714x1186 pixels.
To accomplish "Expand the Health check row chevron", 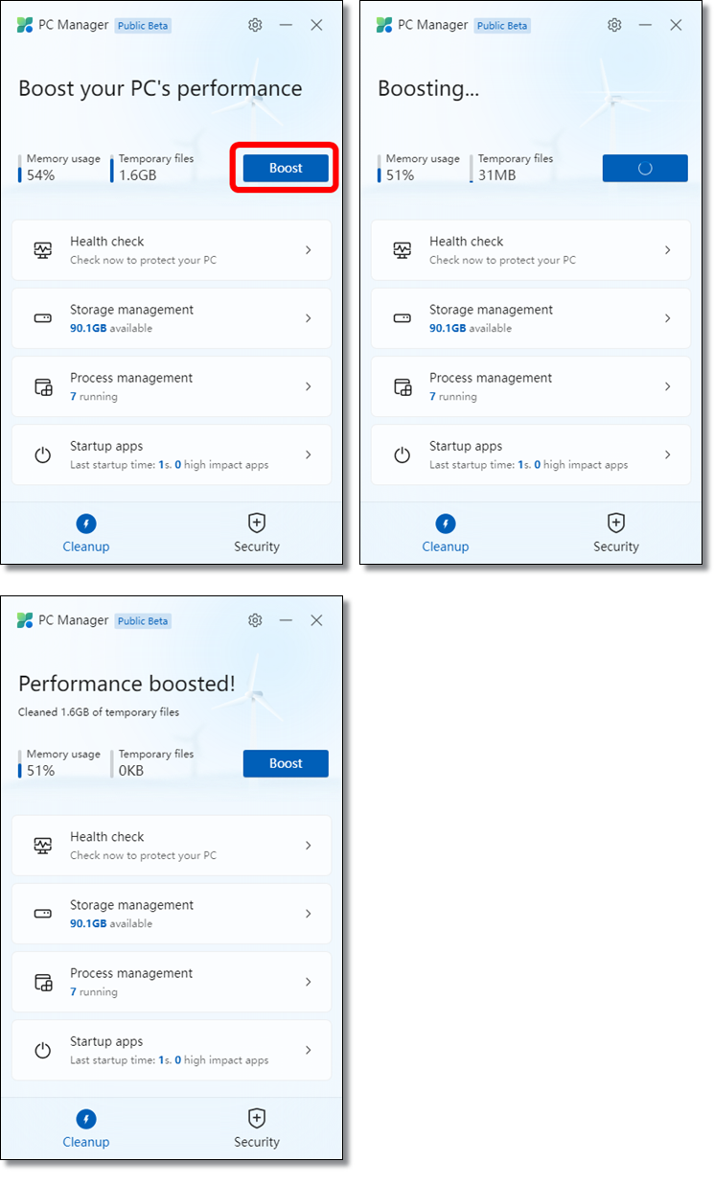I will pos(309,249).
